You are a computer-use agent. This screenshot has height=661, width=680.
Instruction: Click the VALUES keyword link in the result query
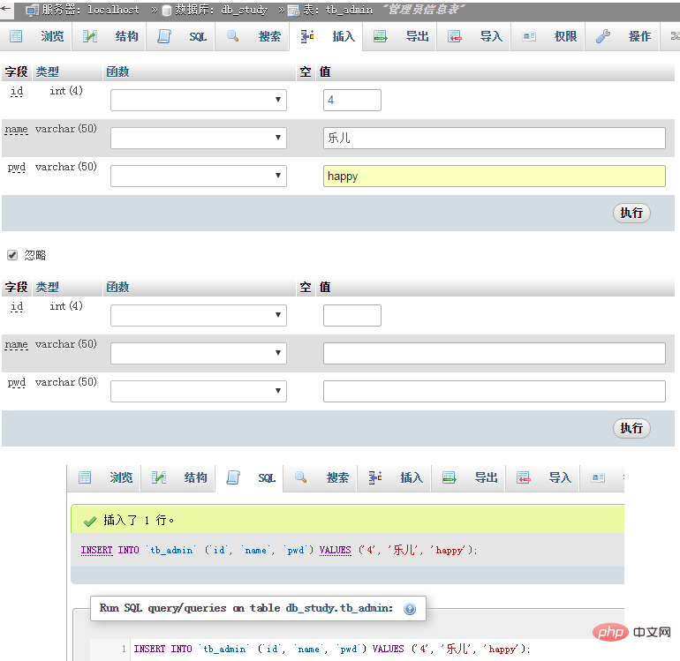[x=336, y=551]
